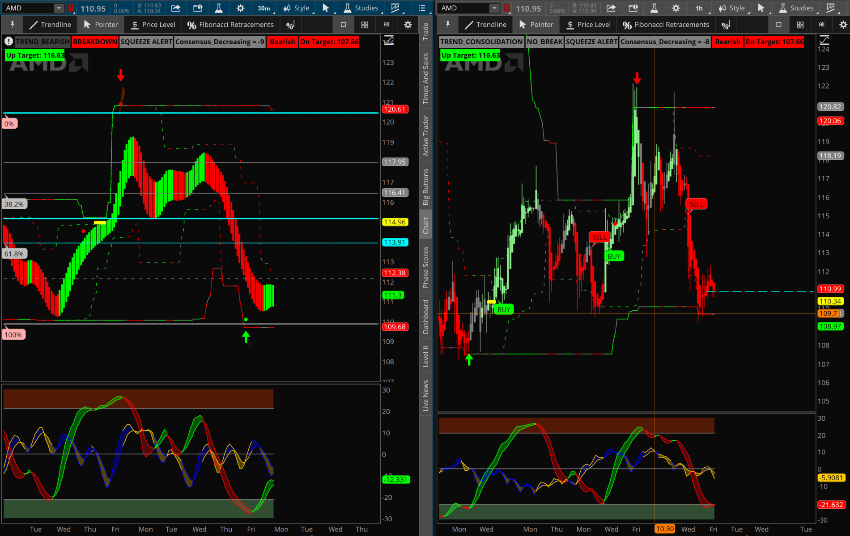The image size is (850, 536).
Task: Toggle grid layout view in right chart
Action: point(800,25)
